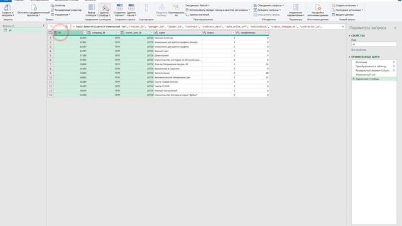Screen dimensions: 402x226
Task: Collapse the Properties (Свойства) section
Action: [349, 36]
